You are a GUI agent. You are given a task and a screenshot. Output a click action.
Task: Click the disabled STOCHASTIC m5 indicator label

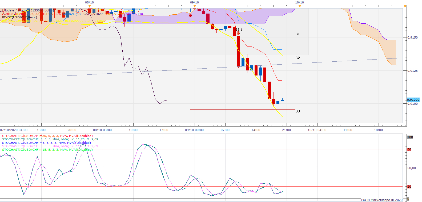click(46, 143)
